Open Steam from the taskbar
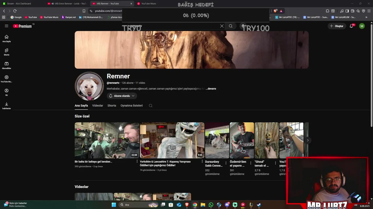373x209 pixels. [x=259, y=205]
